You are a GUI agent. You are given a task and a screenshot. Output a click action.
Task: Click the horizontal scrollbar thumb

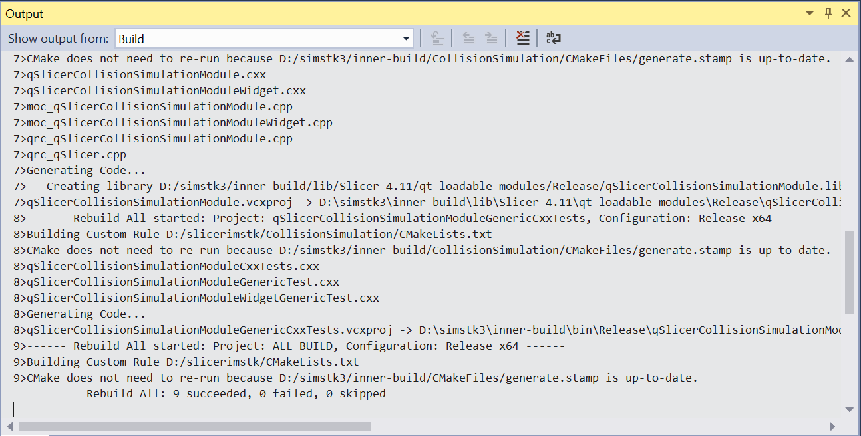pos(194,426)
